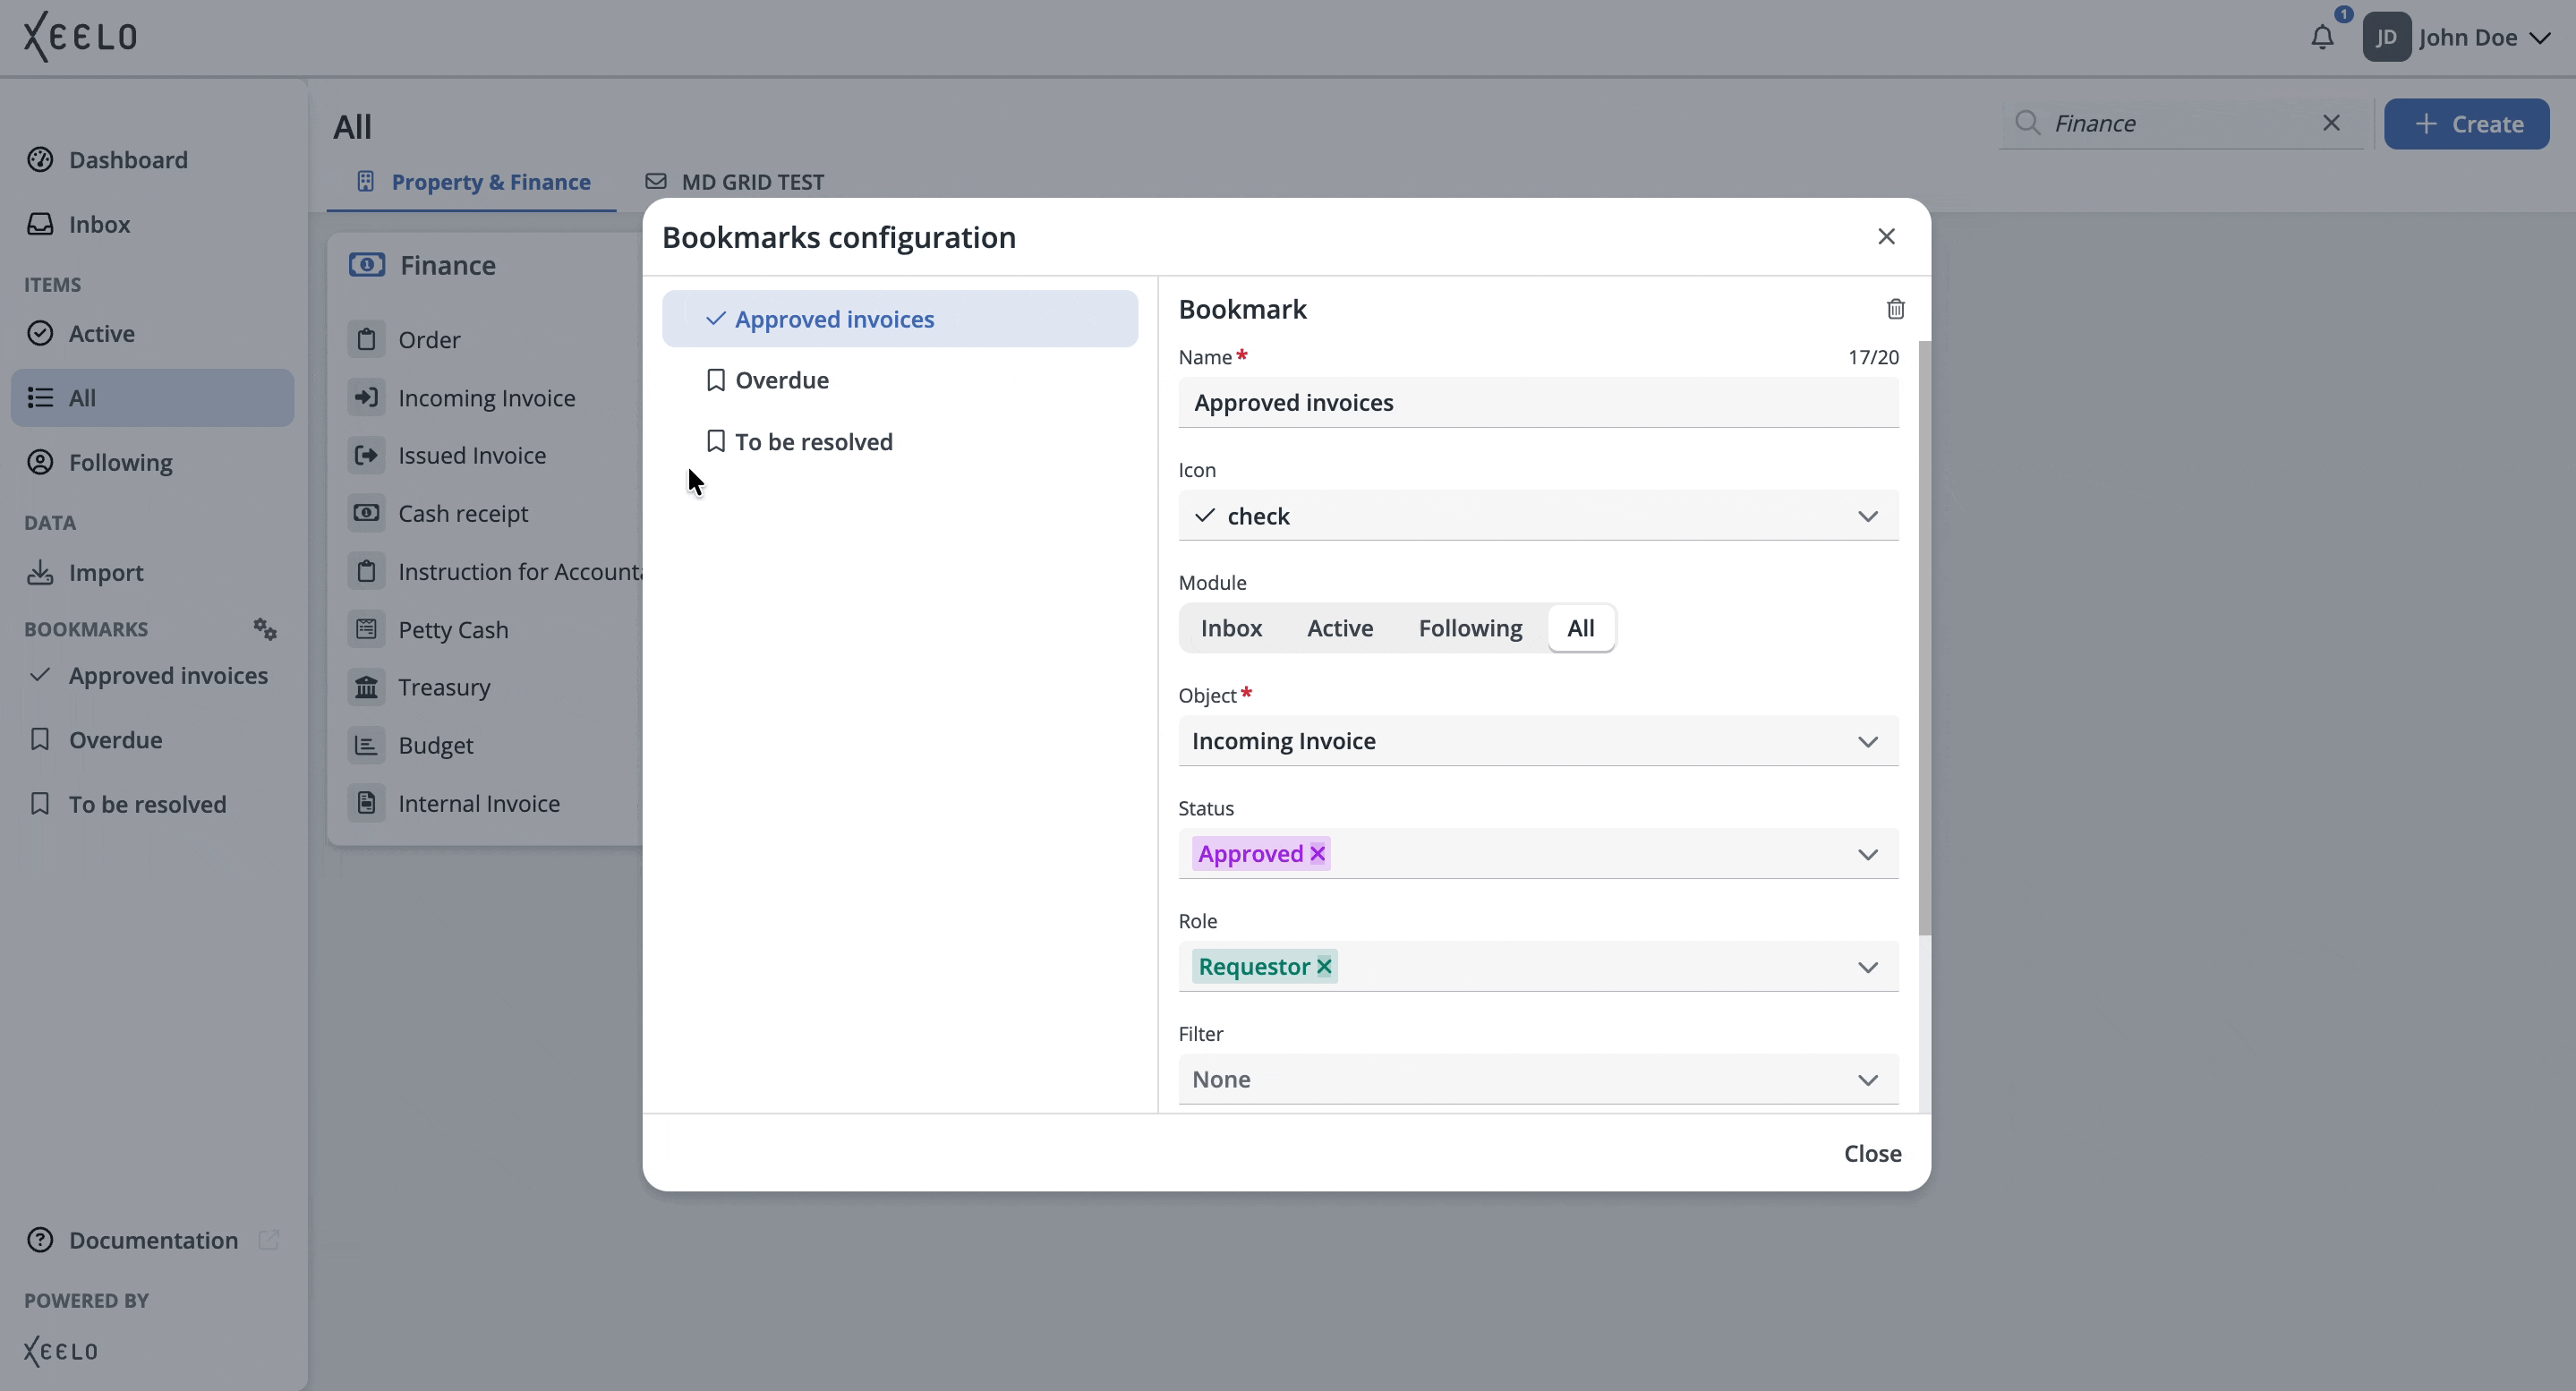2576x1391 pixels.
Task: Remove the Requestor role tag
Action: tap(1324, 966)
